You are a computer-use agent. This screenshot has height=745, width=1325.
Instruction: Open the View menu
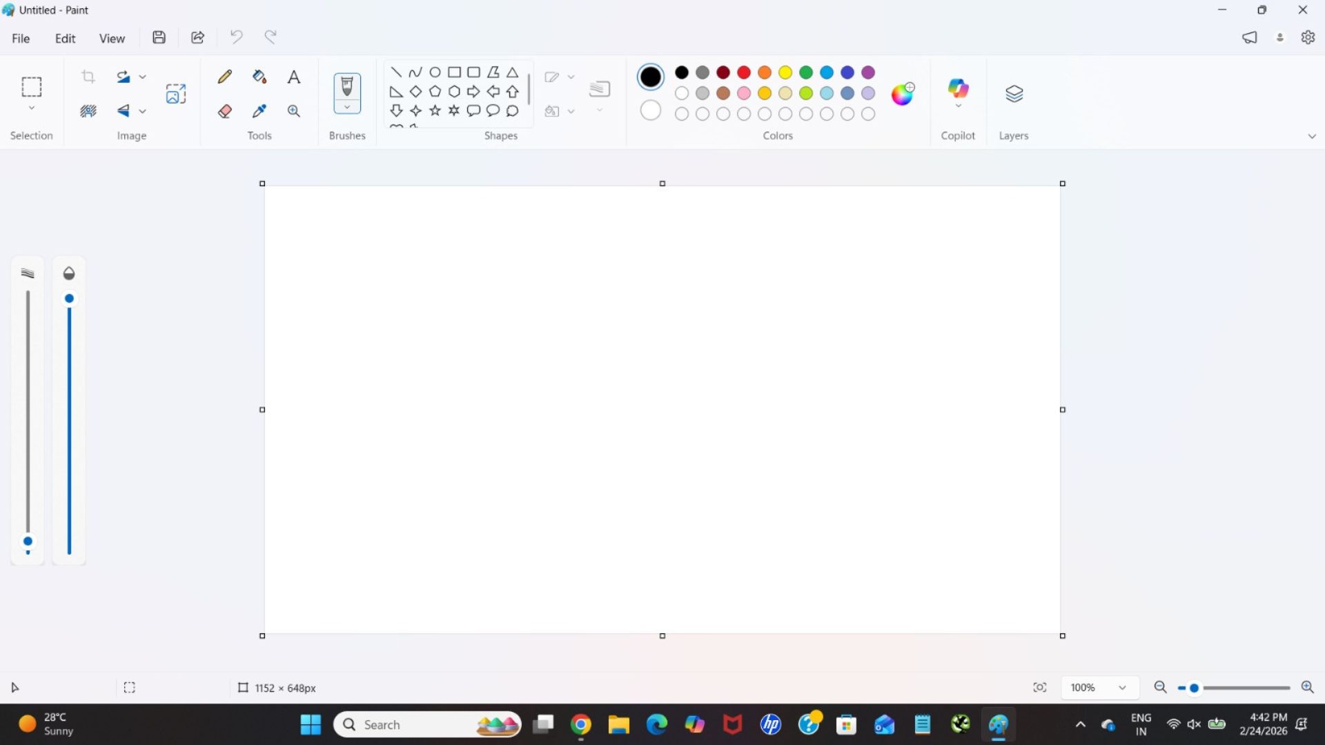112,38
